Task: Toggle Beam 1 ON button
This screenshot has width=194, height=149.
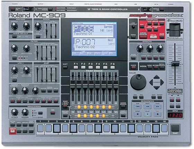Action: coord(12,9)
